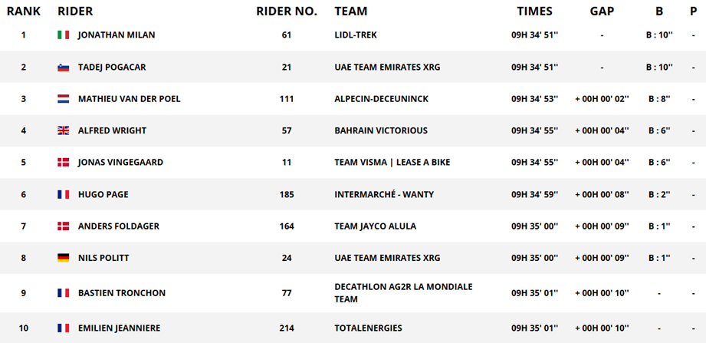Click the Dutch flag beside Mathieu van der Poel
The image size is (706, 343).
tap(63, 99)
